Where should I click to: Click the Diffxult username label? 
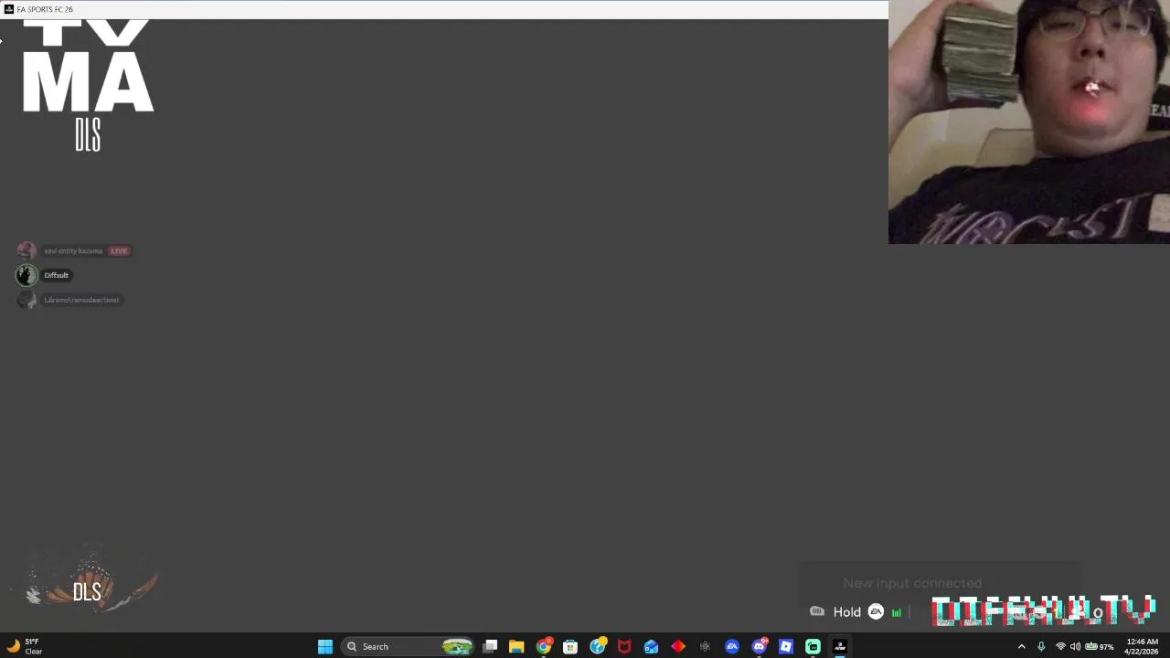coord(57,275)
